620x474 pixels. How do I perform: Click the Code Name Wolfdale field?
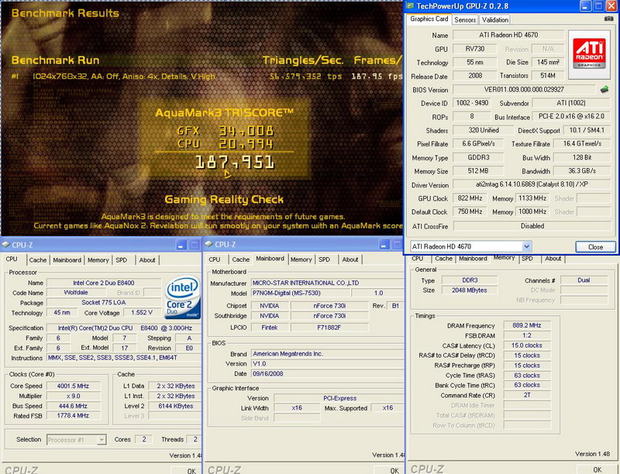pyautogui.click(x=76, y=293)
